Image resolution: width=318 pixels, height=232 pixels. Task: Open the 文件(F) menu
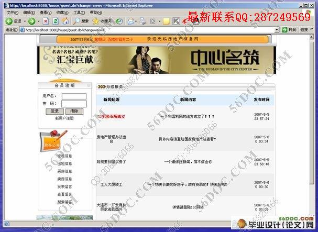point(13,13)
